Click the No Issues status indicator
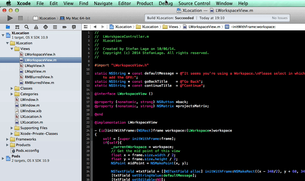Viewport: 305px width, 181px height. 280,18
